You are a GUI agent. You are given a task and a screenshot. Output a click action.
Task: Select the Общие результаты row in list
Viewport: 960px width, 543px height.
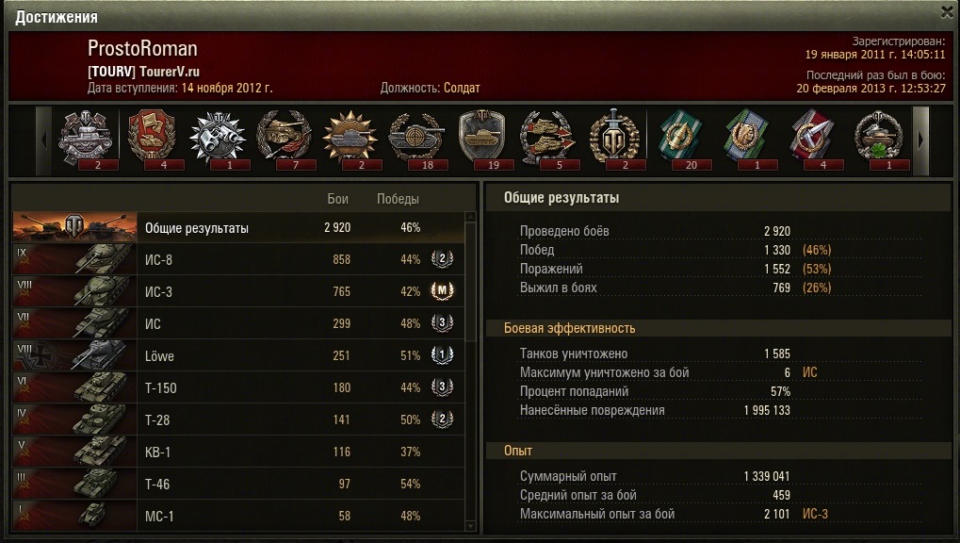[x=238, y=227]
